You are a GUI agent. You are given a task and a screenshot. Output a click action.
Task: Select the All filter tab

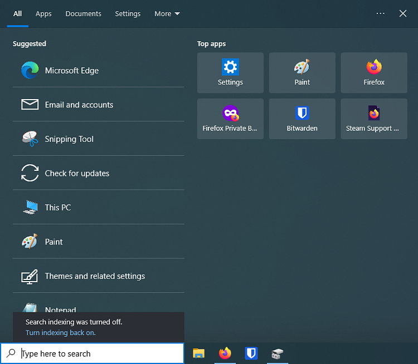coord(18,13)
